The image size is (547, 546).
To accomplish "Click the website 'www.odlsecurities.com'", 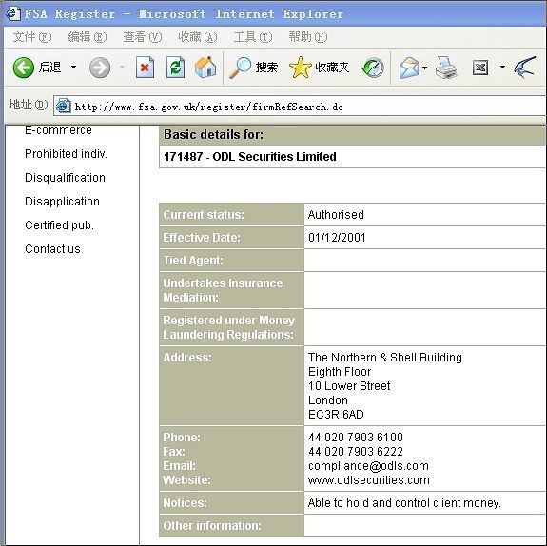I will (369, 480).
